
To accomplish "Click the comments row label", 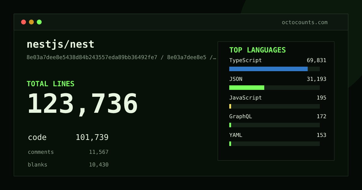I will 41,152.
